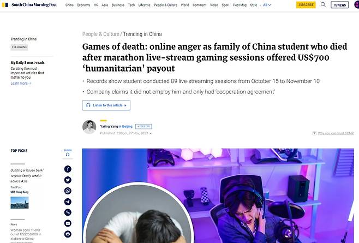Image resolution: width=359 pixels, height=243 pixels.
Task: Toggle Follow for author Yating Yang
Action: coord(143,126)
